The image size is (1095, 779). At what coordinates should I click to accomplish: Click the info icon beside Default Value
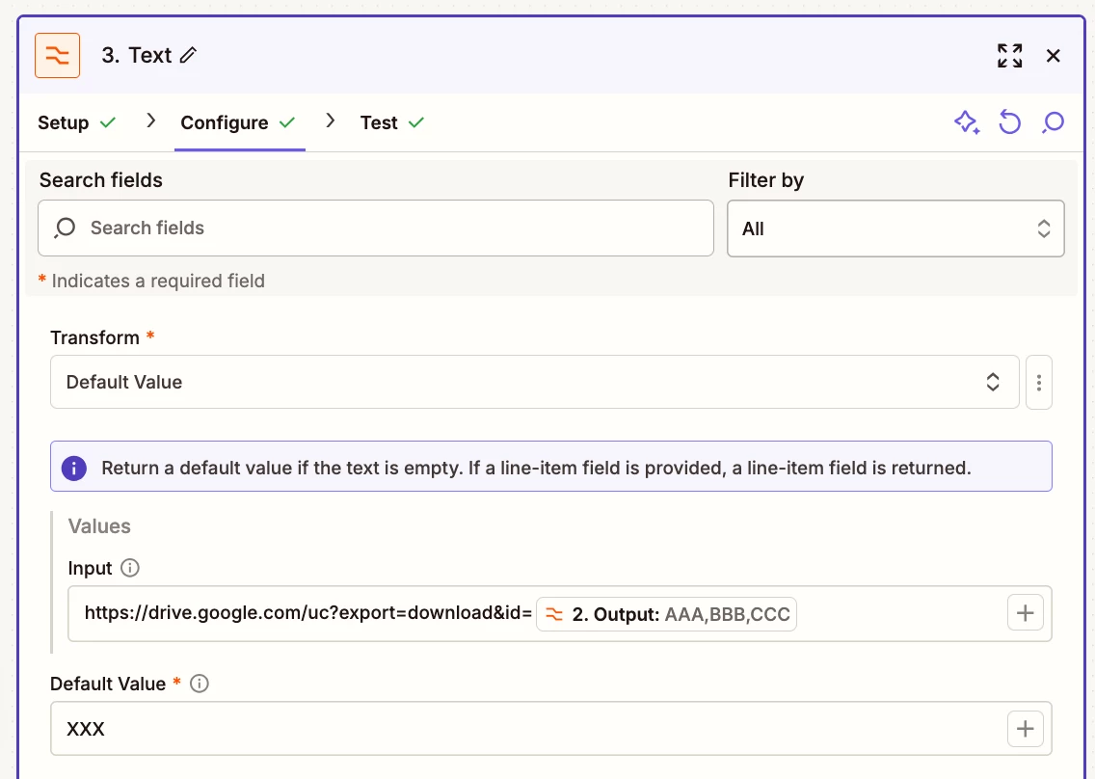click(200, 684)
